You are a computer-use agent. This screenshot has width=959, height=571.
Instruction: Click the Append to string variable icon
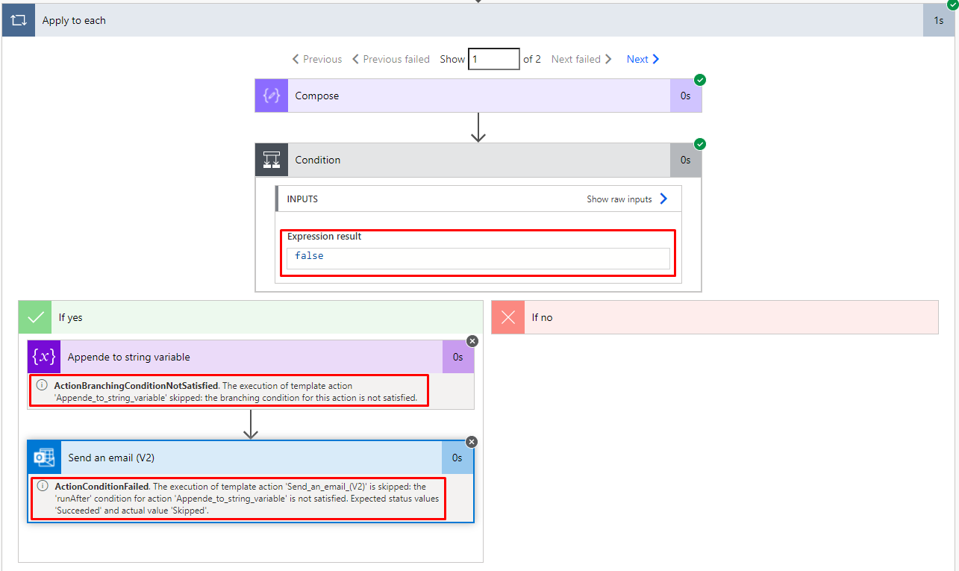click(43, 357)
